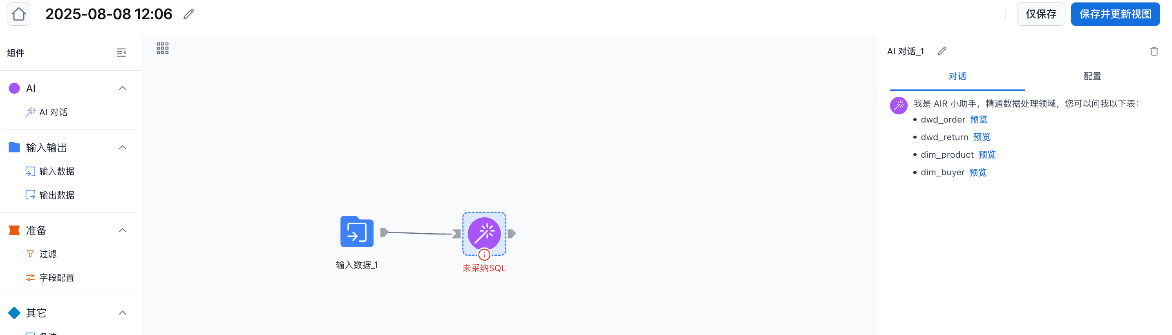Viewport: 1172px width, 335px height.
Task: Collapse the AI component group
Action: [x=122, y=88]
